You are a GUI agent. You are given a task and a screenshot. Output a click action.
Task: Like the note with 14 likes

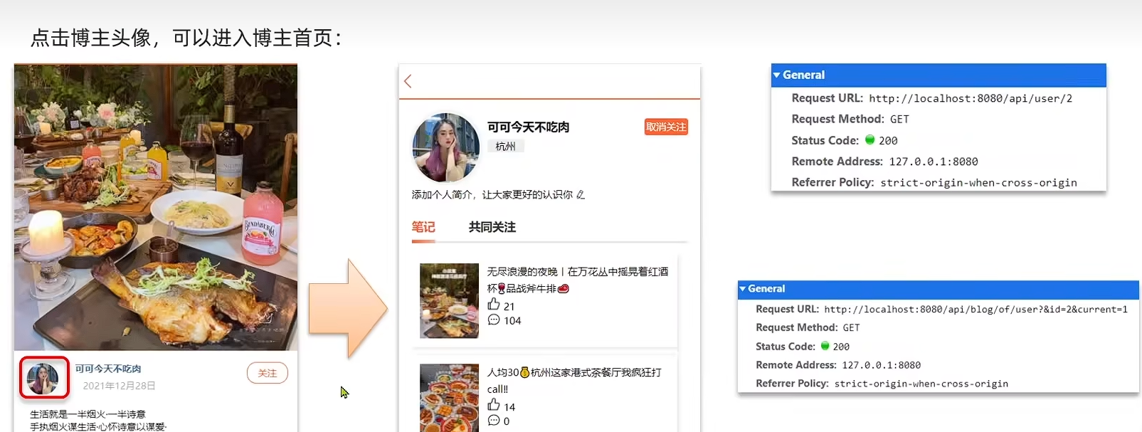coord(494,405)
